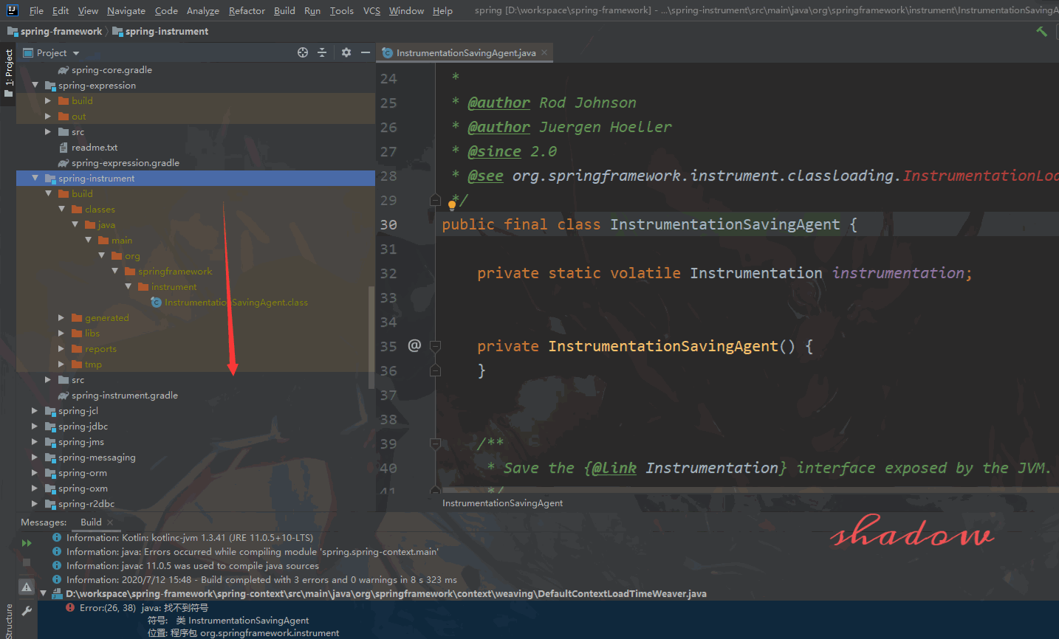
Task: Fold the constructor at line 35 gutter
Action: click(435, 346)
